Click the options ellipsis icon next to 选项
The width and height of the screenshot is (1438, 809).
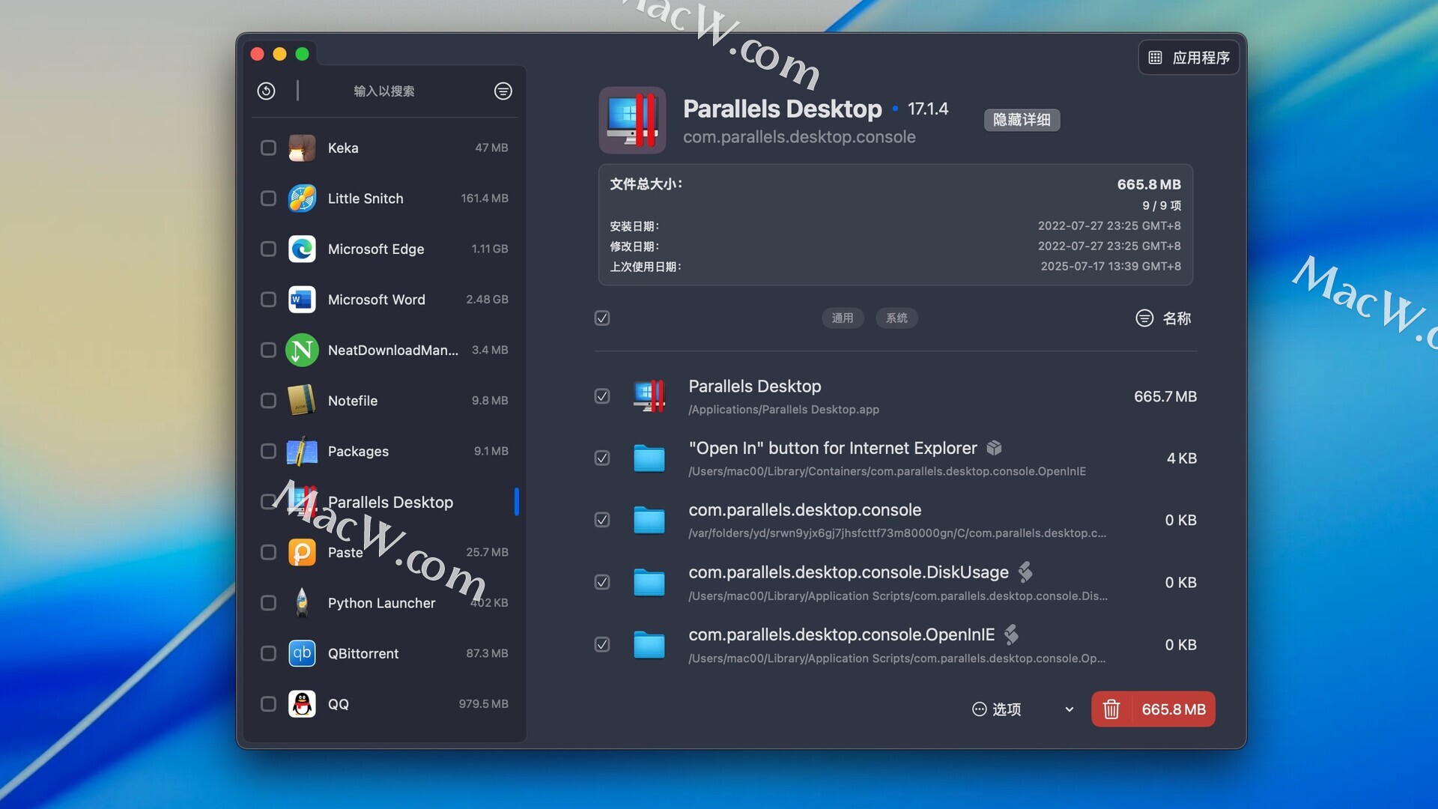point(979,709)
